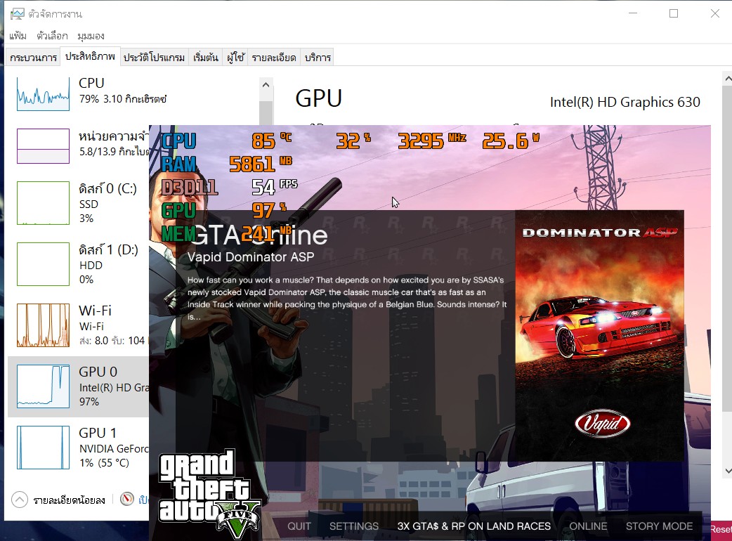This screenshot has width=732, height=541.
Task: Click the GPU 1 1% (55 °C) text
Action: pos(104,462)
